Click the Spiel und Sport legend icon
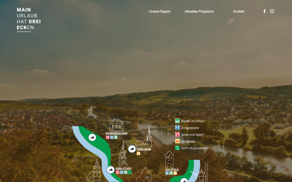This screenshot has width=292, height=182. coord(177,134)
